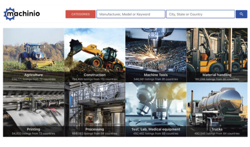Open the red CATEGORIES button

coord(80,14)
